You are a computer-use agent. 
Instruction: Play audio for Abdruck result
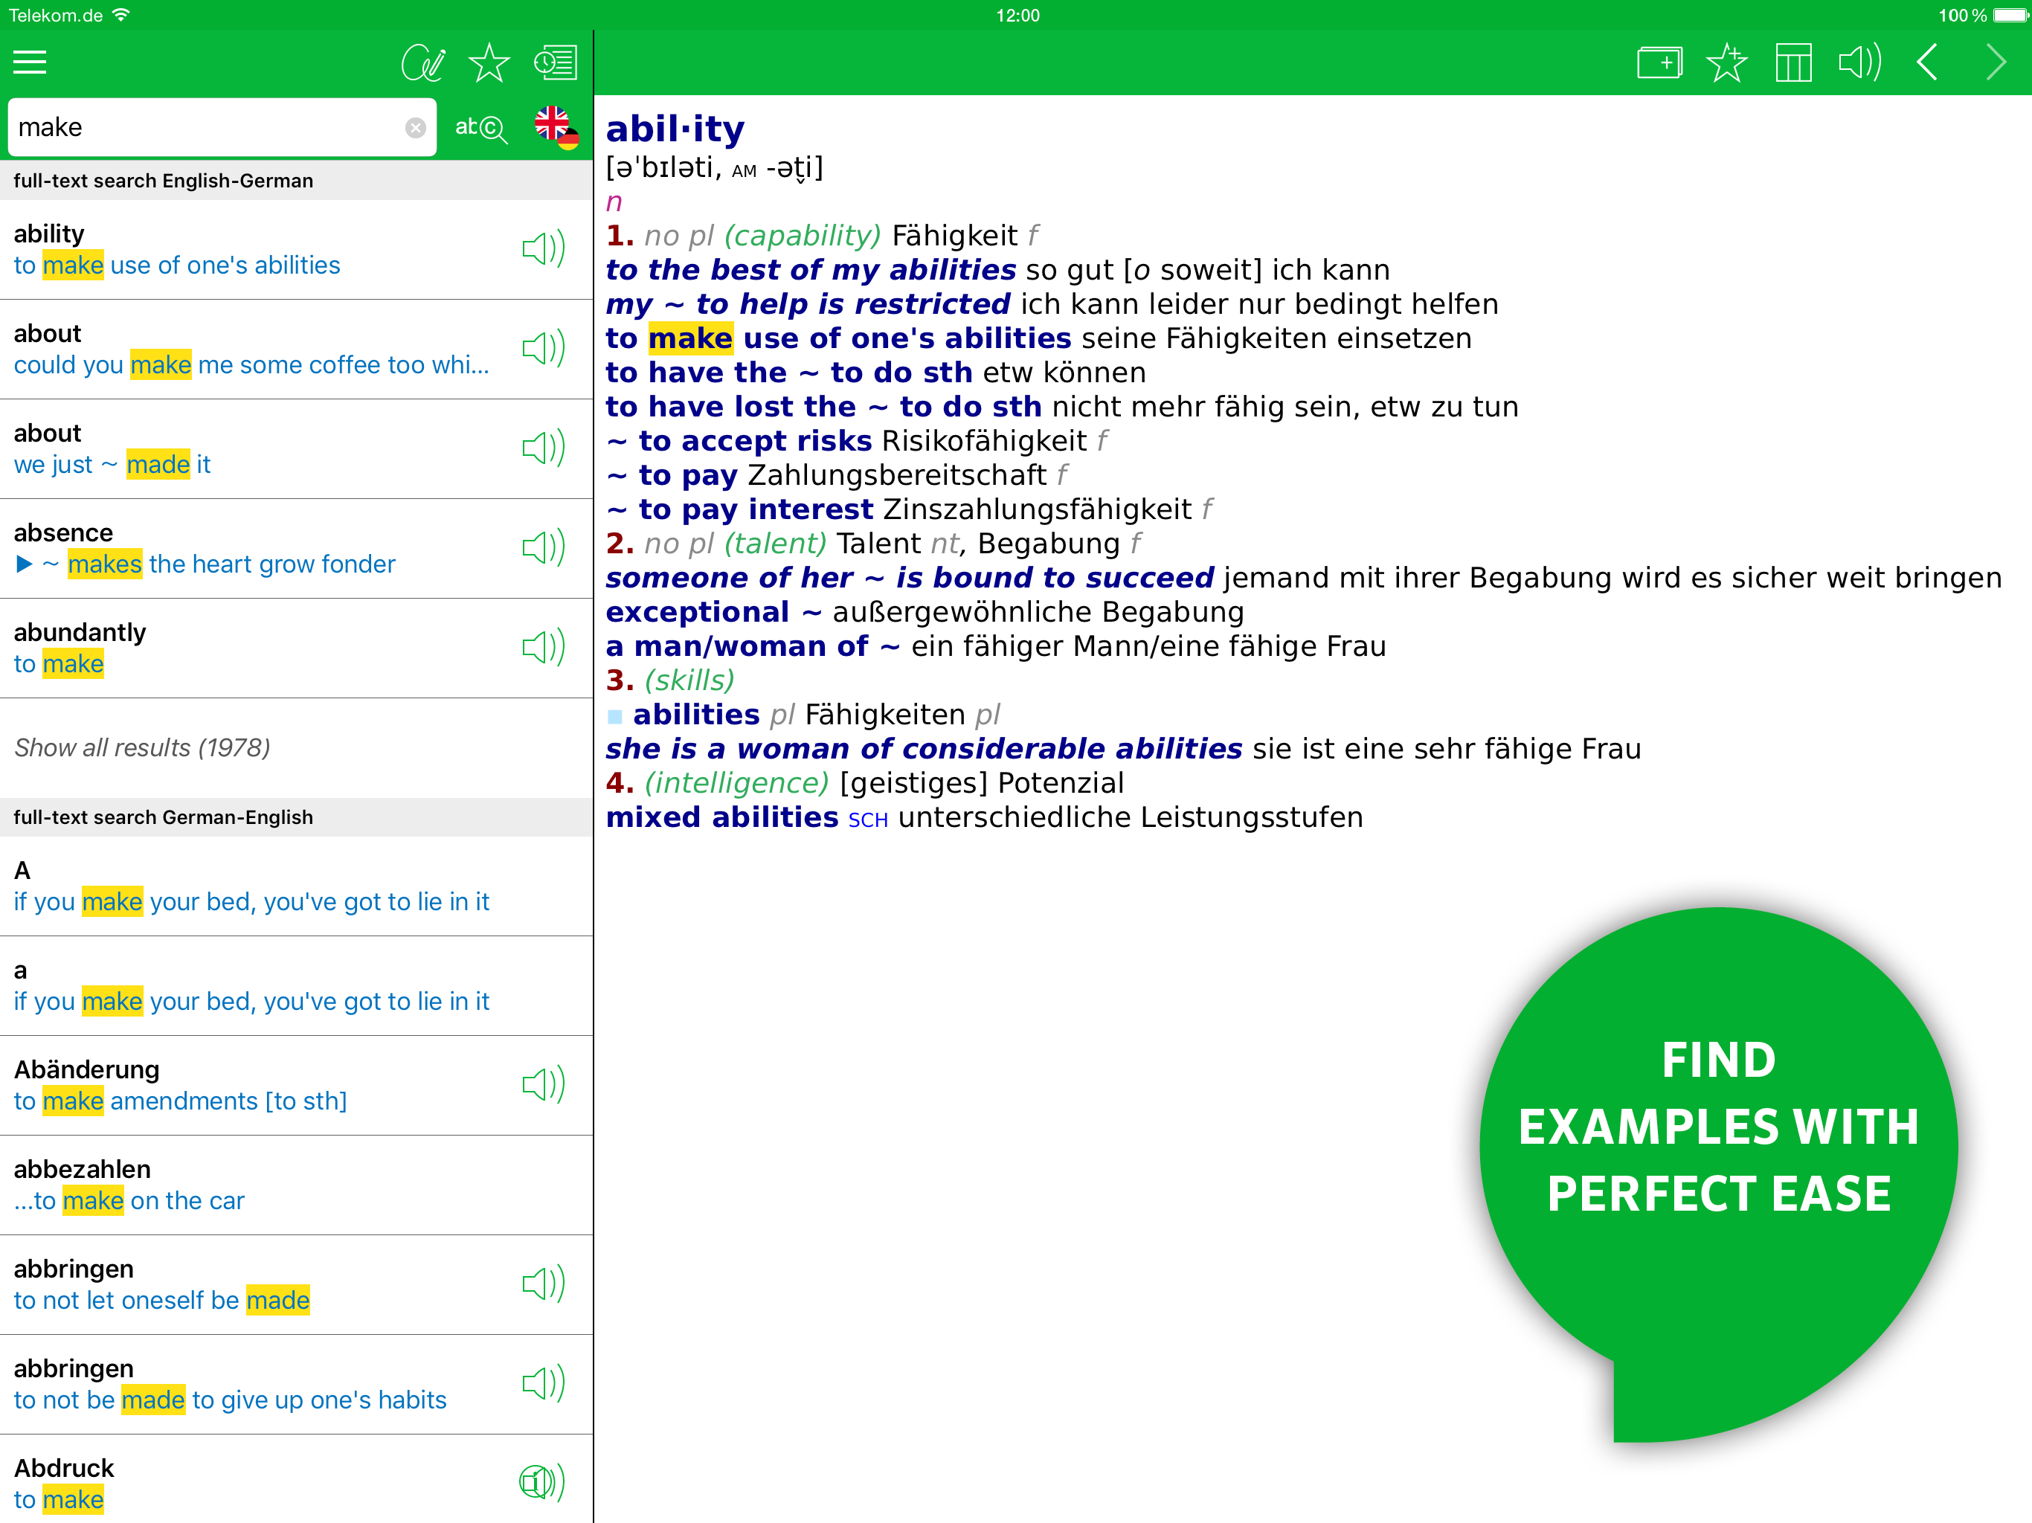click(x=542, y=1481)
